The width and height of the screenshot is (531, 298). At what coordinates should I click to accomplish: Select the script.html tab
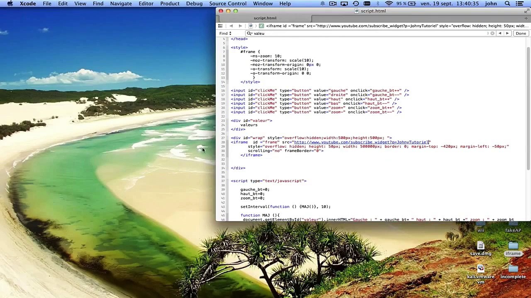(265, 18)
